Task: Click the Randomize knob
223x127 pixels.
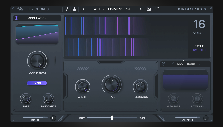Action: coord(48,99)
